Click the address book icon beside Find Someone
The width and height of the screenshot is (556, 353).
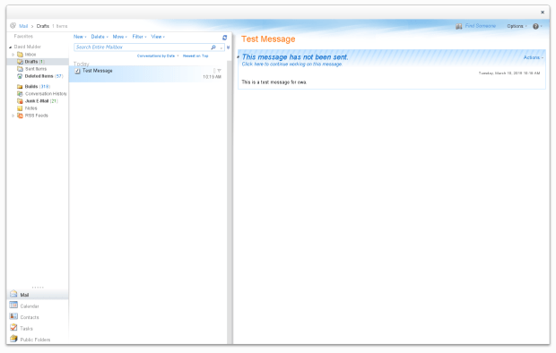(459, 26)
